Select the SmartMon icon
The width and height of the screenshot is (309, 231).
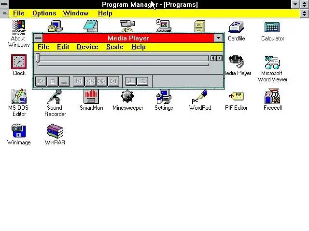coord(91,97)
